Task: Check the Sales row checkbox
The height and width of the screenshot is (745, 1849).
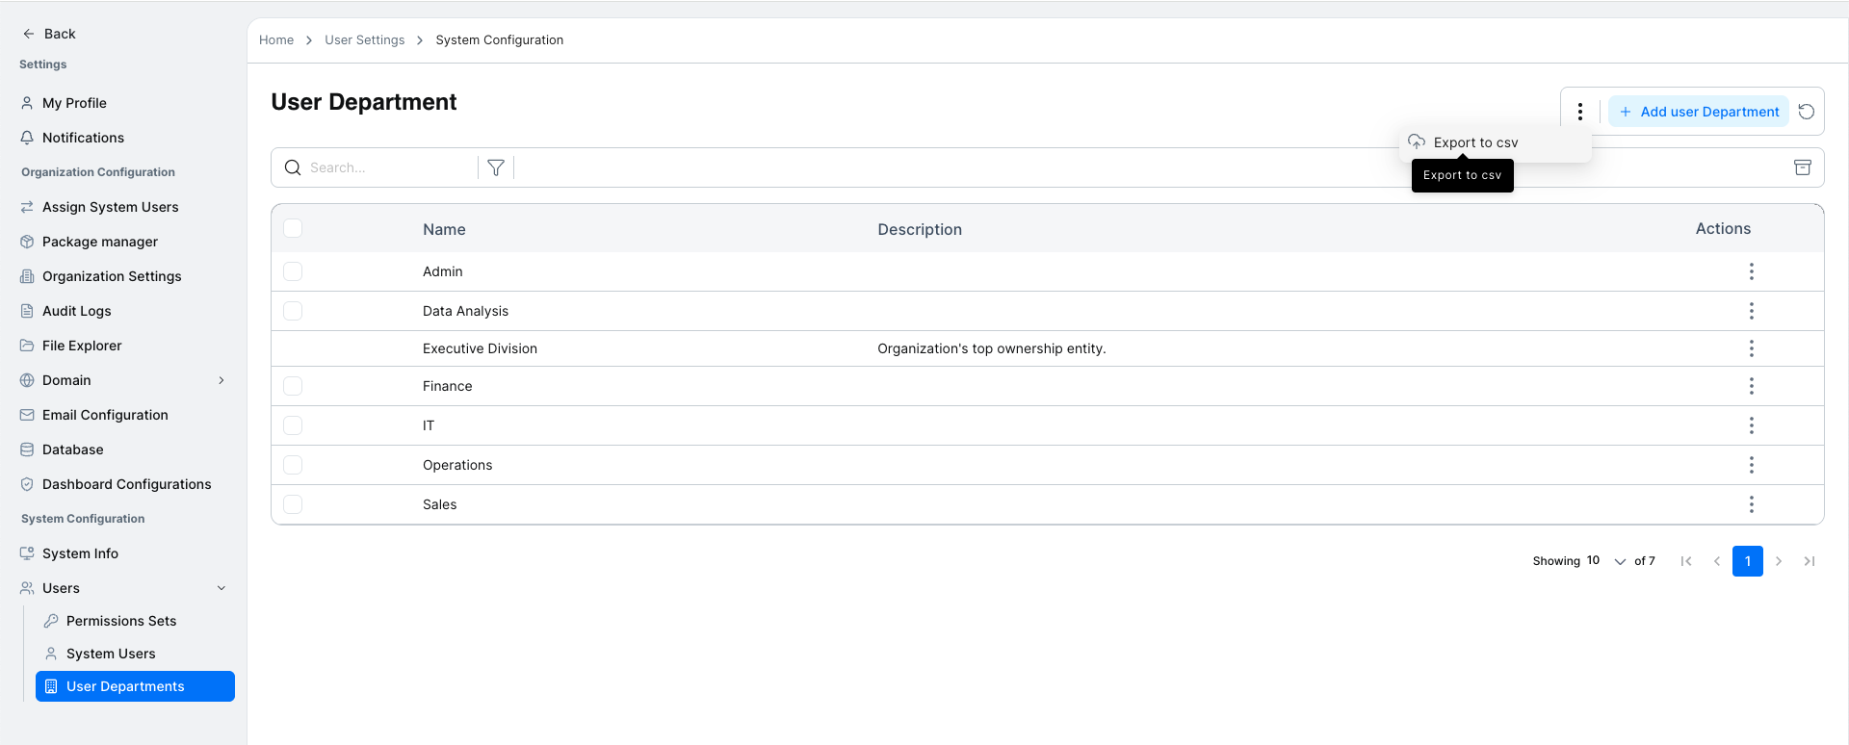Action: click(293, 504)
